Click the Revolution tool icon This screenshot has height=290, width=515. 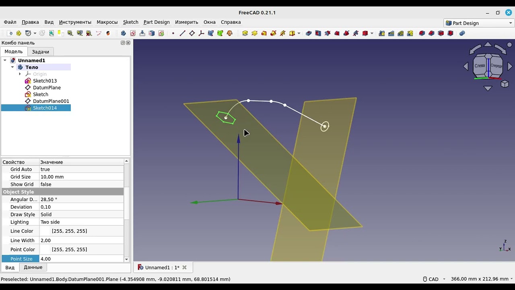(254, 33)
